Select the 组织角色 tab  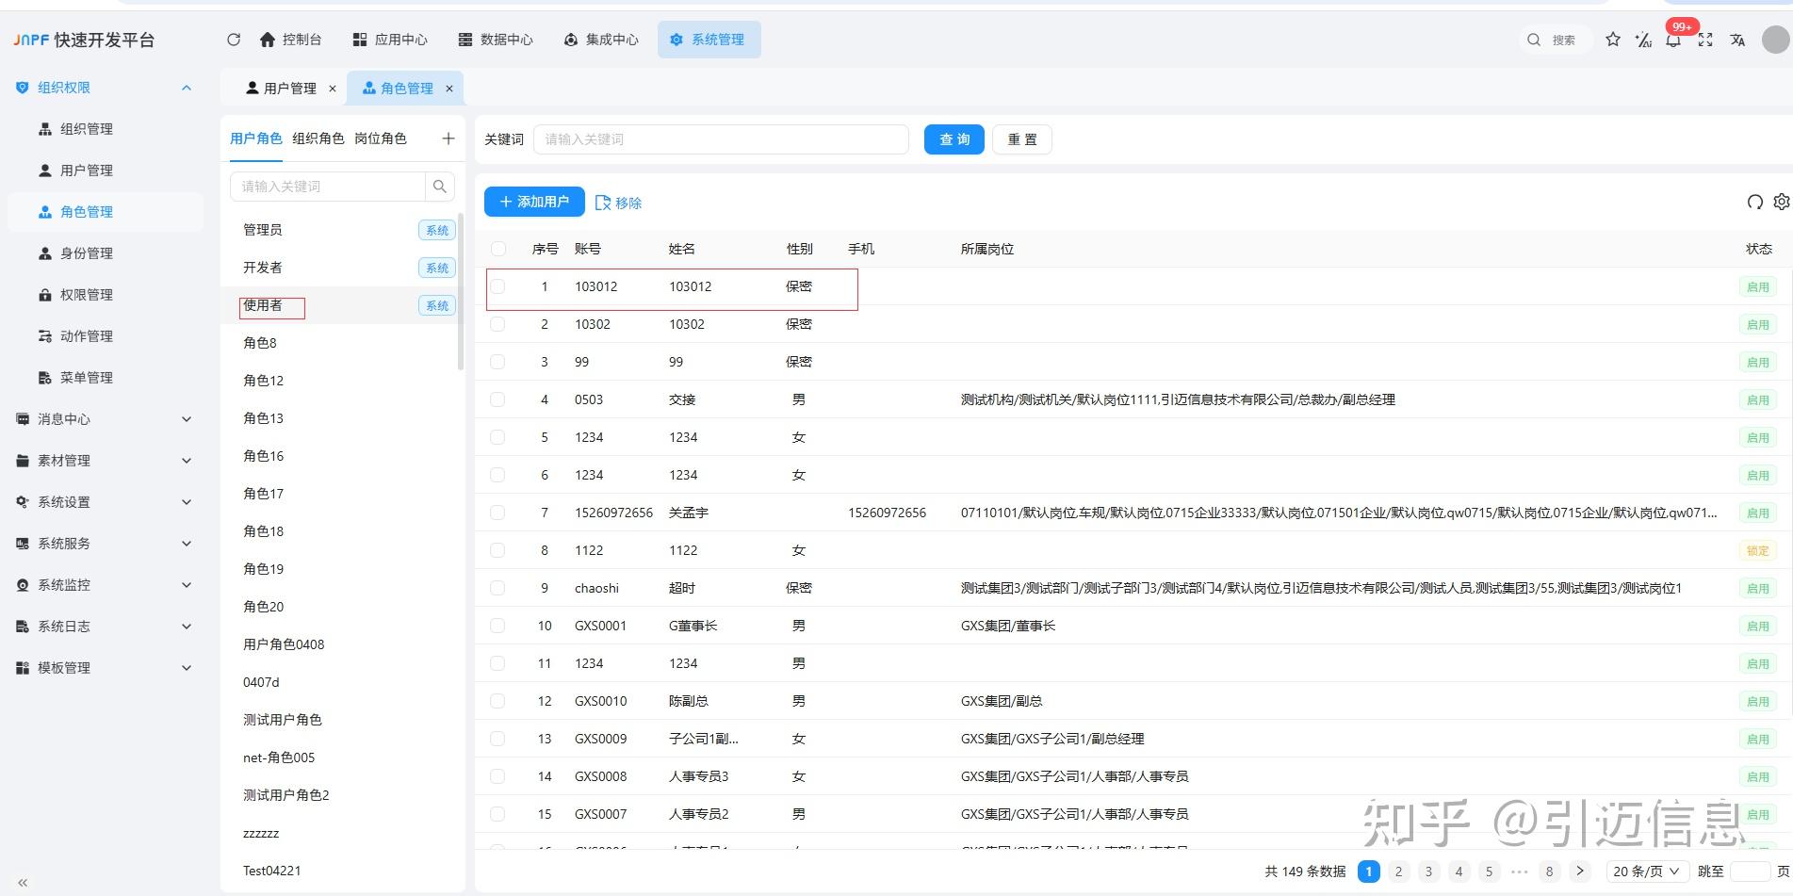[318, 138]
